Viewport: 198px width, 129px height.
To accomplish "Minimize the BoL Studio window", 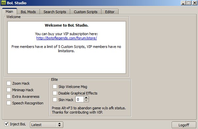I will pos(183,3).
